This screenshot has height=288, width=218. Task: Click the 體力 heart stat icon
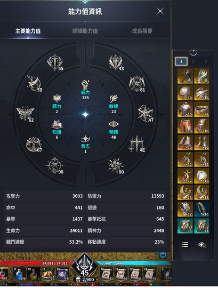pyautogui.click(x=57, y=99)
